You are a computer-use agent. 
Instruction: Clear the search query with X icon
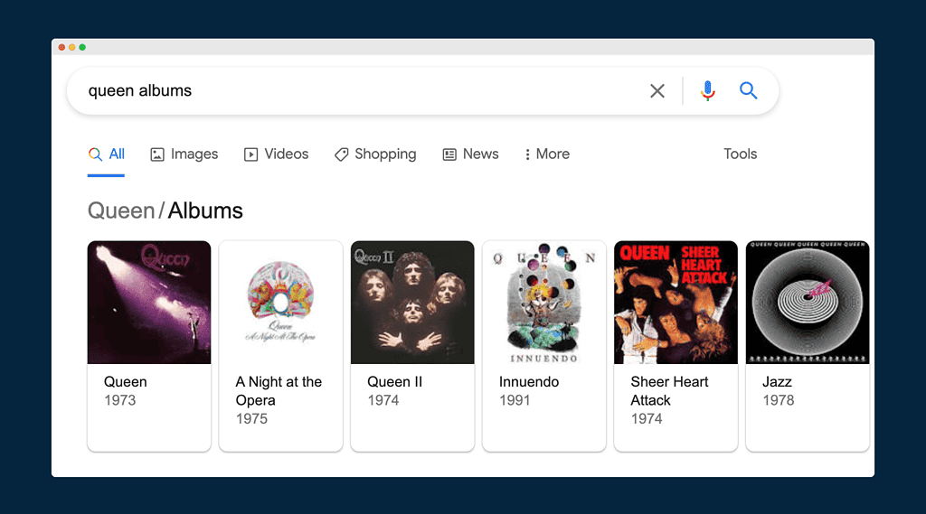[657, 90]
